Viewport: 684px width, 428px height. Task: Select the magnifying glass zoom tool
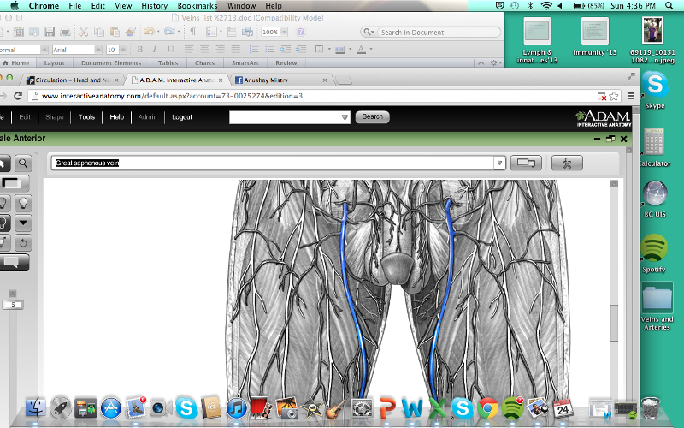[23, 163]
